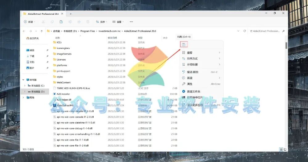Switch to details view icon in status bar
The width and height of the screenshot is (308, 162).
point(281,149)
